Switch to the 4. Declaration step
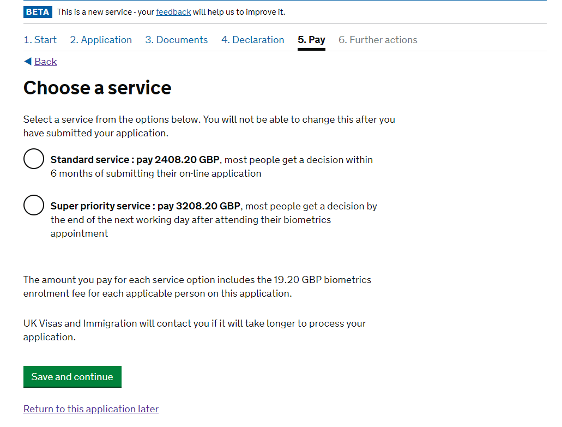The height and width of the screenshot is (427, 562). 253,40
